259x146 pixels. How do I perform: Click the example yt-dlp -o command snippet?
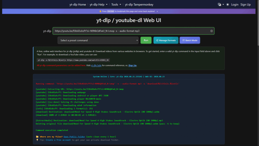click(73, 60)
